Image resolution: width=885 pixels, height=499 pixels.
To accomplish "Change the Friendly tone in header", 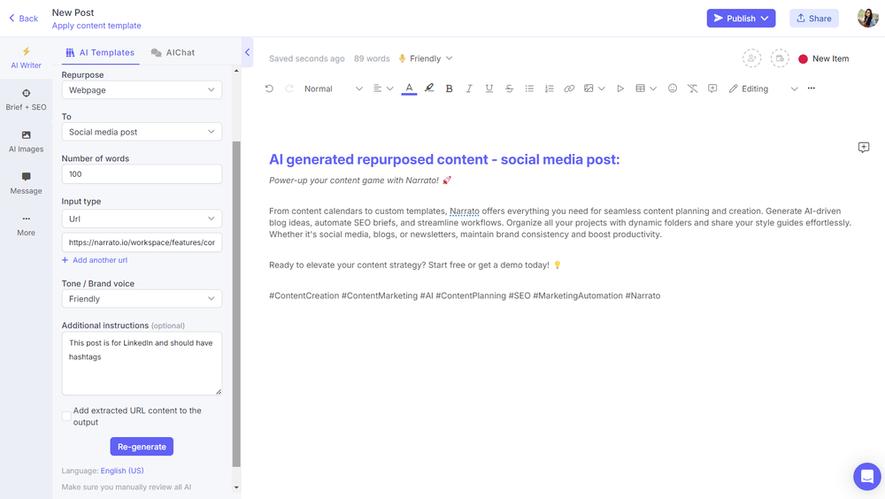I will click(426, 58).
